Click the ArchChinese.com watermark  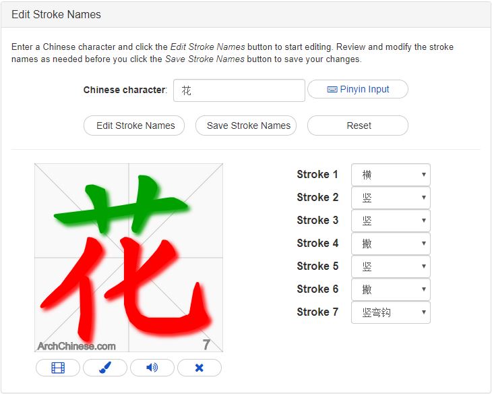[x=76, y=346]
